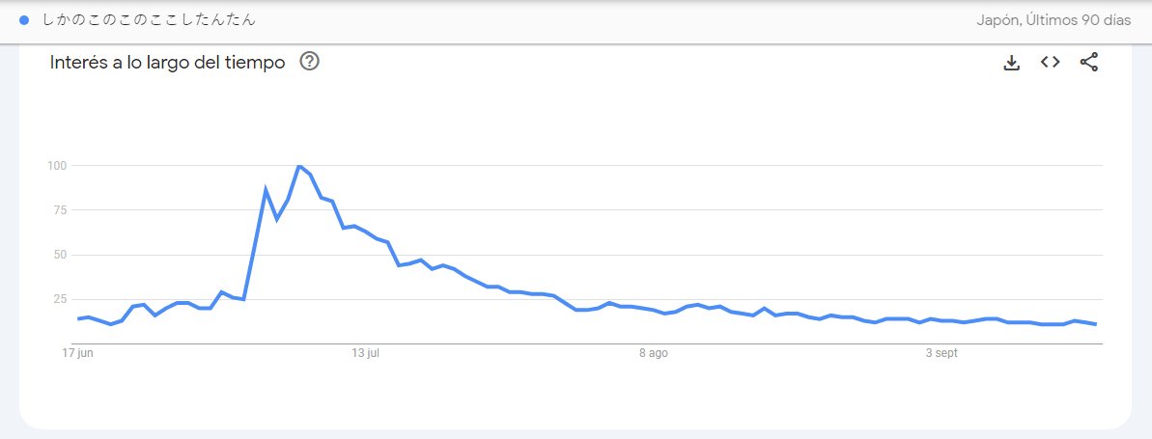Click the line's first data point at left start
The image size is (1152, 439).
point(78,318)
